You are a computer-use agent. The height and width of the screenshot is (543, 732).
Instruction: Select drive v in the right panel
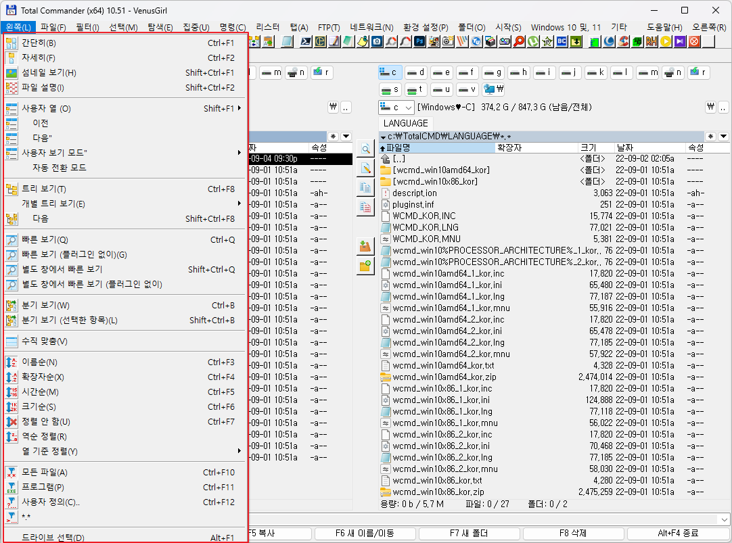point(467,89)
